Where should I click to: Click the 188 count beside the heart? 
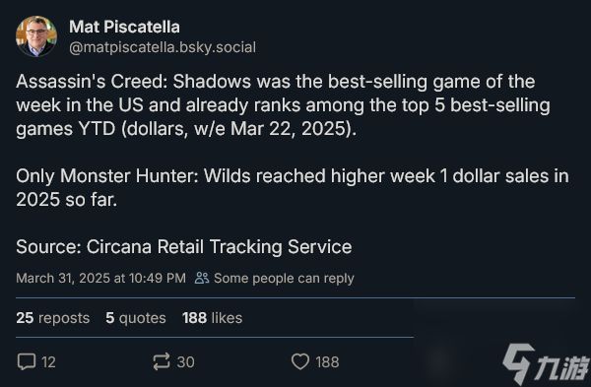click(x=327, y=362)
